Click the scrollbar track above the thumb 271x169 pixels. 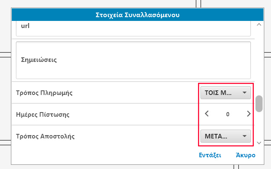pos(259,63)
